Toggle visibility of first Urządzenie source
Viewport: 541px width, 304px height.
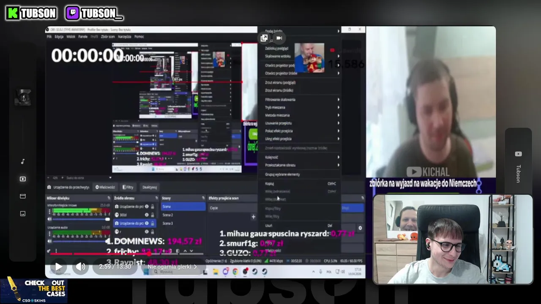pyautogui.click(x=147, y=206)
